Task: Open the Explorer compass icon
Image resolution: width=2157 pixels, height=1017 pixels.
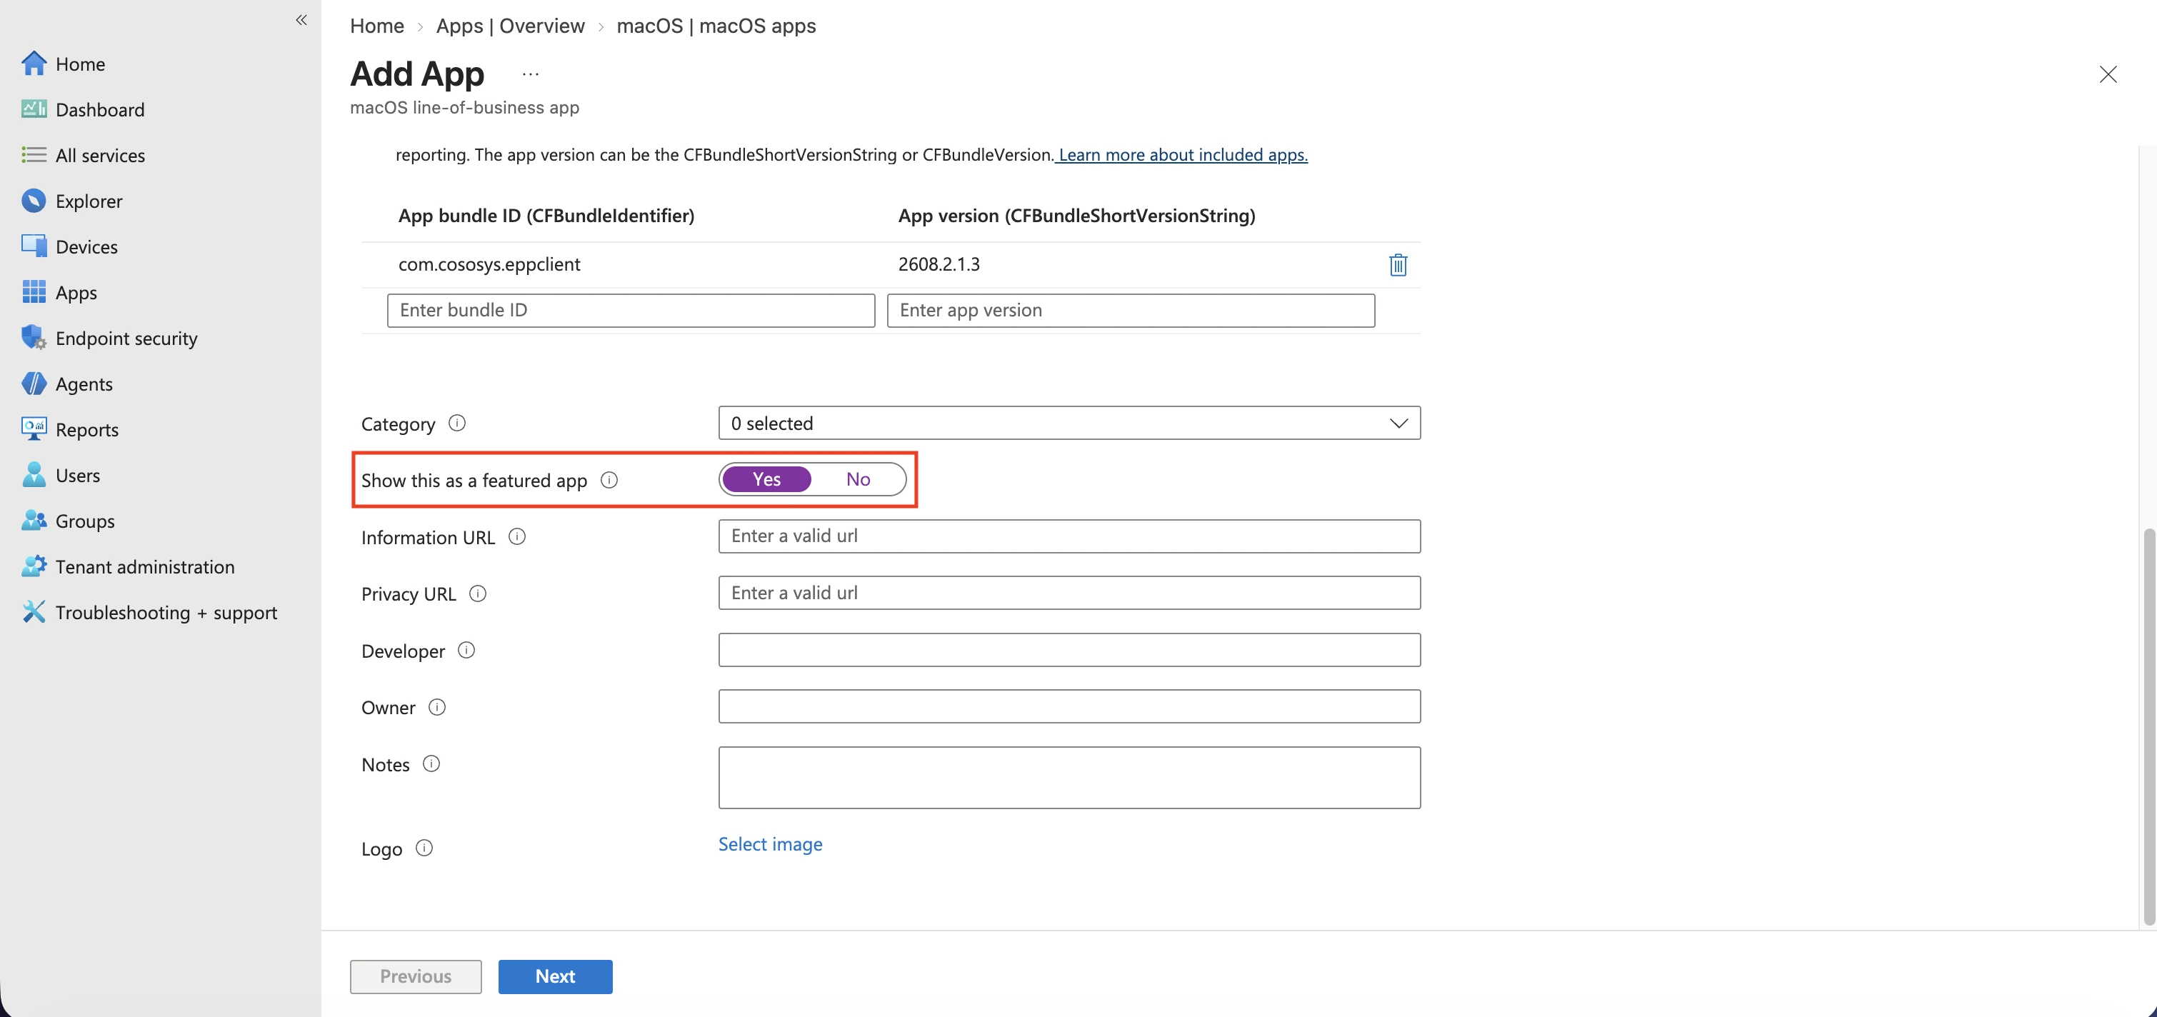Action: [34, 201]
